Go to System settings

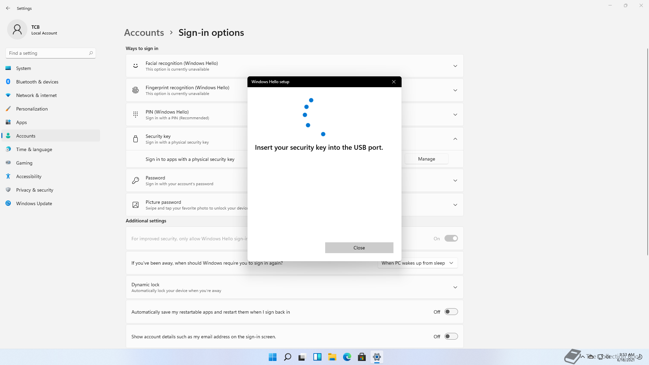pyautogui.click(x=51, y=68)
